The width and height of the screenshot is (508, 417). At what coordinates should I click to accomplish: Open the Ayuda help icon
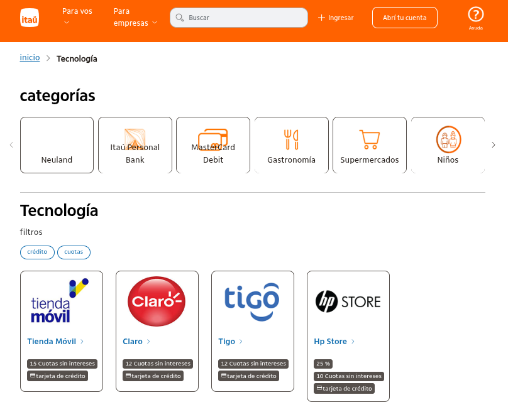(x=475, y=14)
